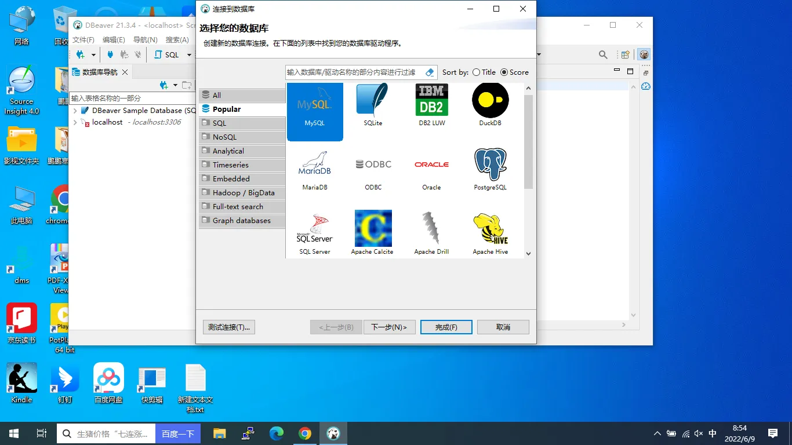
Task: Click the driver list scroll down arrow
Action: [x=528, y=253]
